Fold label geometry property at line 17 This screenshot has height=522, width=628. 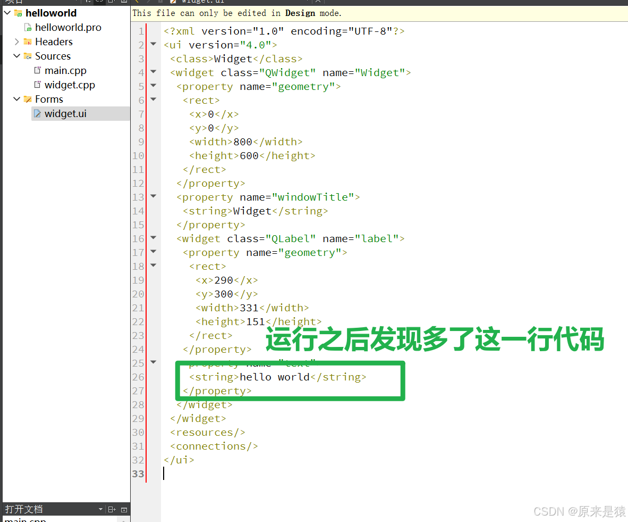point(154,251)
